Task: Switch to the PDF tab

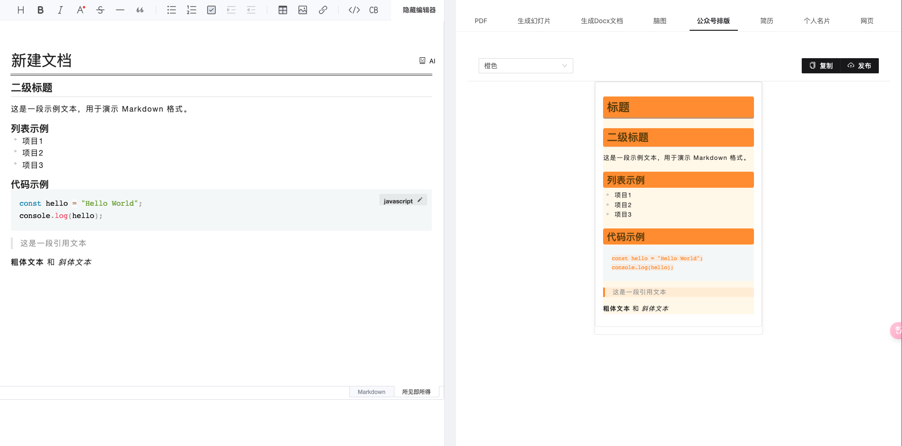Action: pyautogui.click(x=481, y=21)
